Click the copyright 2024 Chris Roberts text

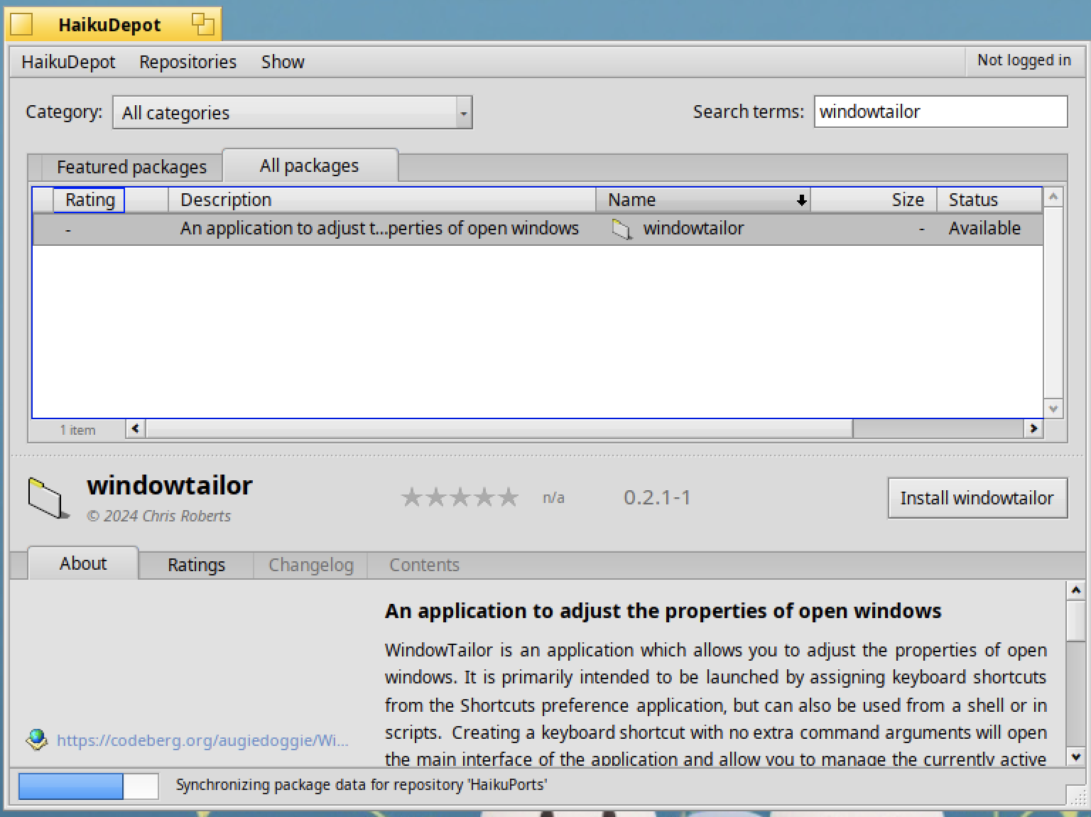click(159, 516)
